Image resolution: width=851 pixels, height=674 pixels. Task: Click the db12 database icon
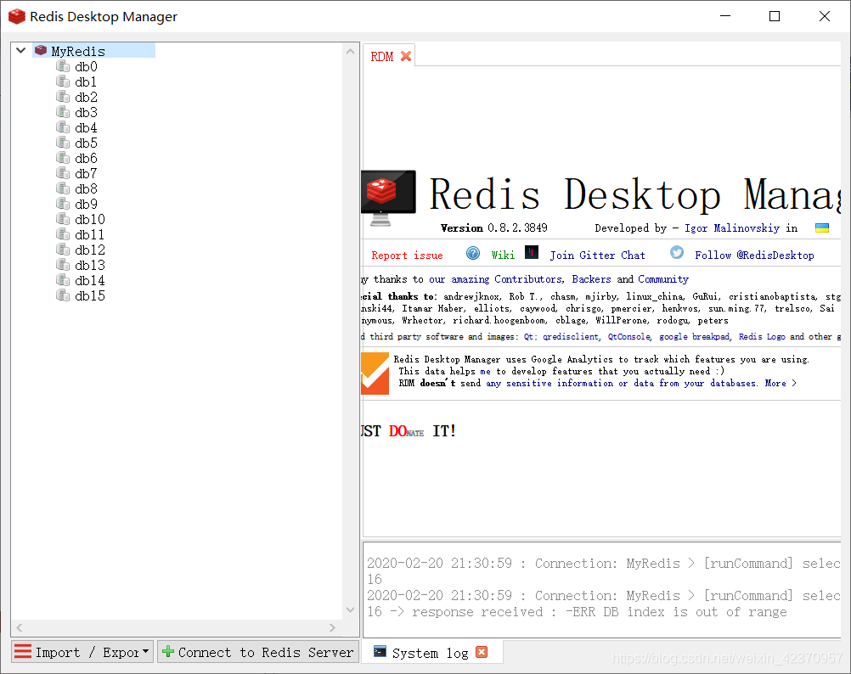pyautogui.click(x=63, y=250)
